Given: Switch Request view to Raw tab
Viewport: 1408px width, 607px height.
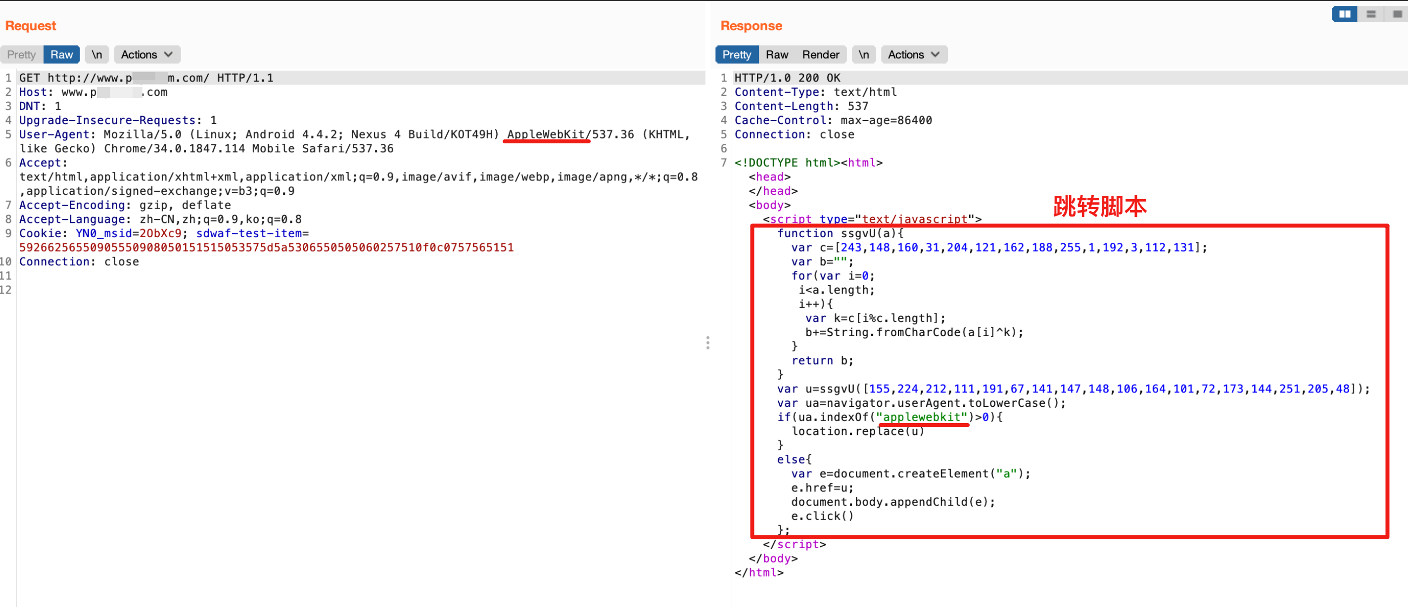Looking at the screenshot, I should tap(62, 55).
